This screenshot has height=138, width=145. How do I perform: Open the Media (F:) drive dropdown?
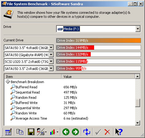pyautogui.click(x=138, y=29)
